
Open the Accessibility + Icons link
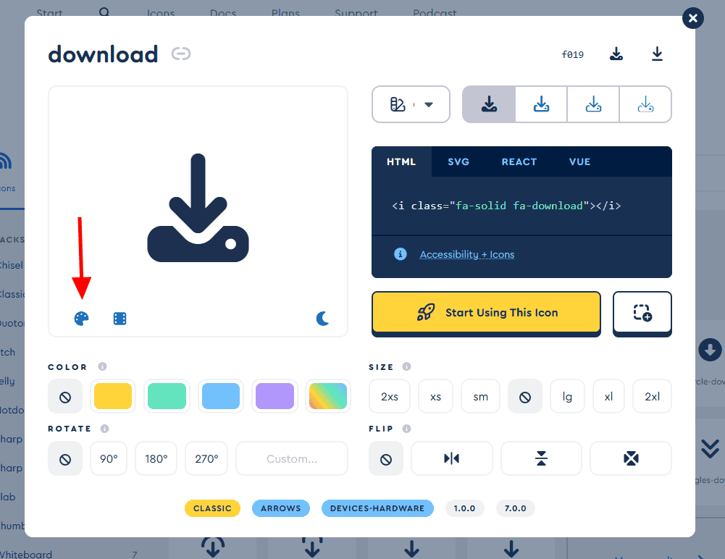467,254
